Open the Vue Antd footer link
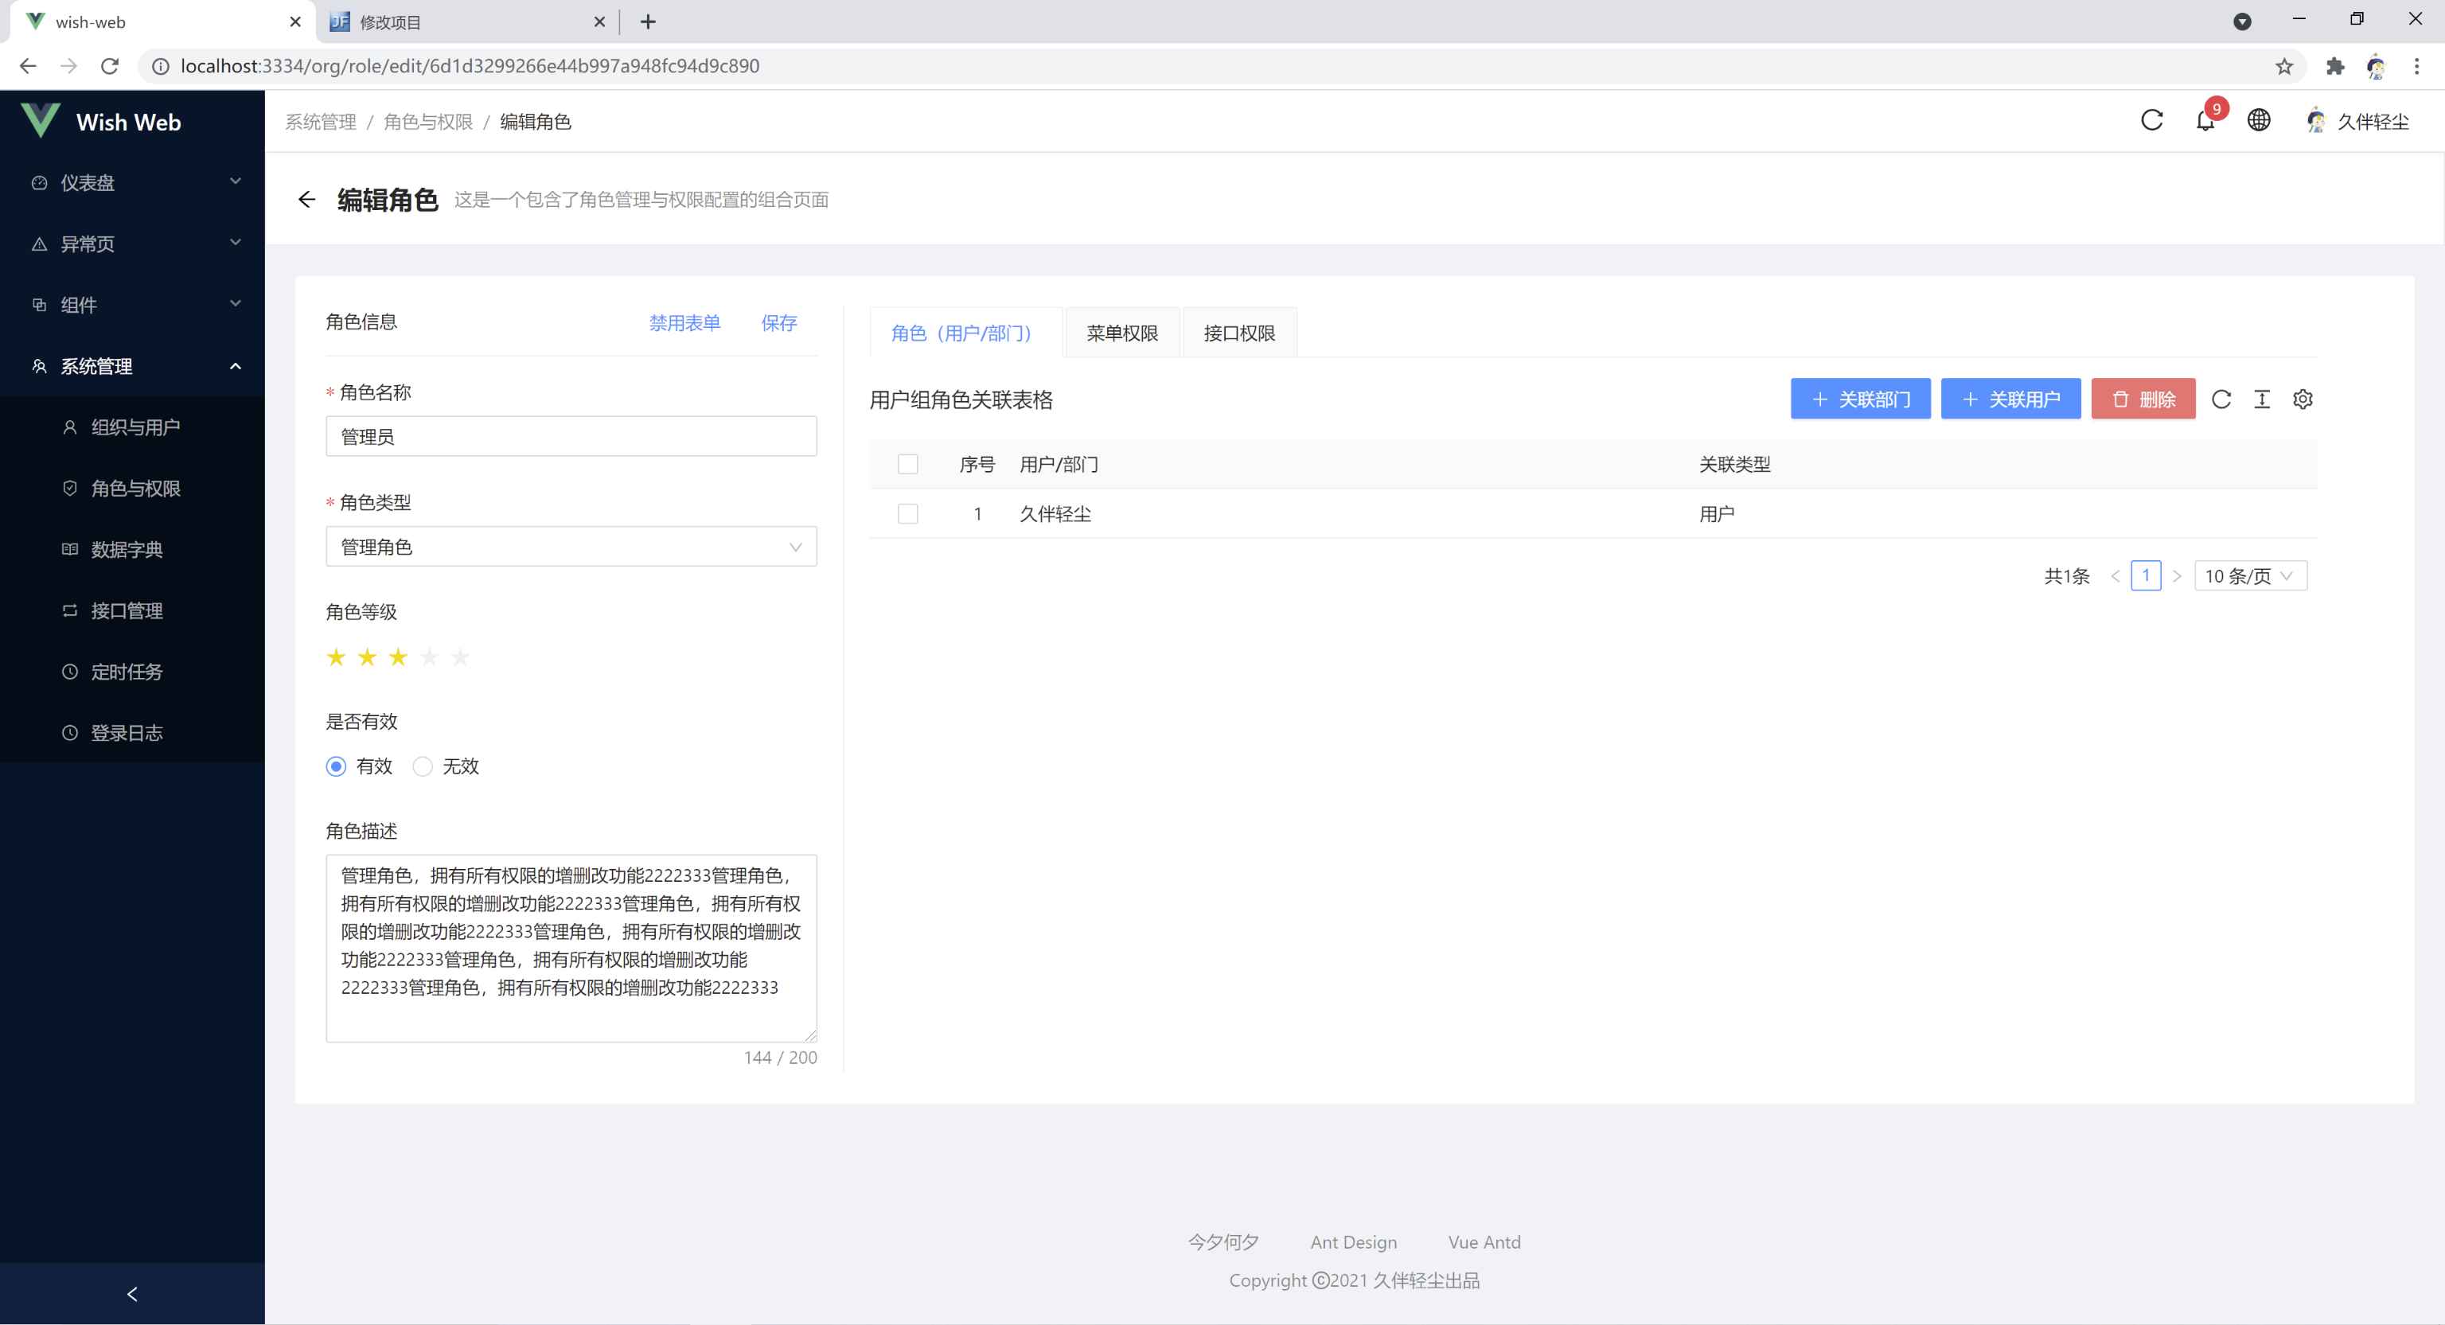The image size is (2445, 1325). [1484, 1241]
